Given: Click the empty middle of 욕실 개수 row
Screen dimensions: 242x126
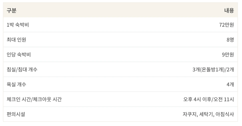Looking at the screenshot, I should click(120, 84).
